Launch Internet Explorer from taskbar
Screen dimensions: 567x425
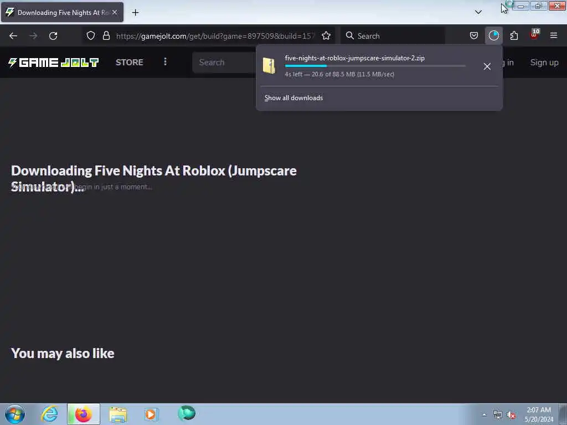pos(49,414)
